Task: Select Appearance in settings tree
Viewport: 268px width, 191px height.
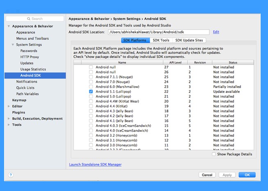Action: pos(26,32)
